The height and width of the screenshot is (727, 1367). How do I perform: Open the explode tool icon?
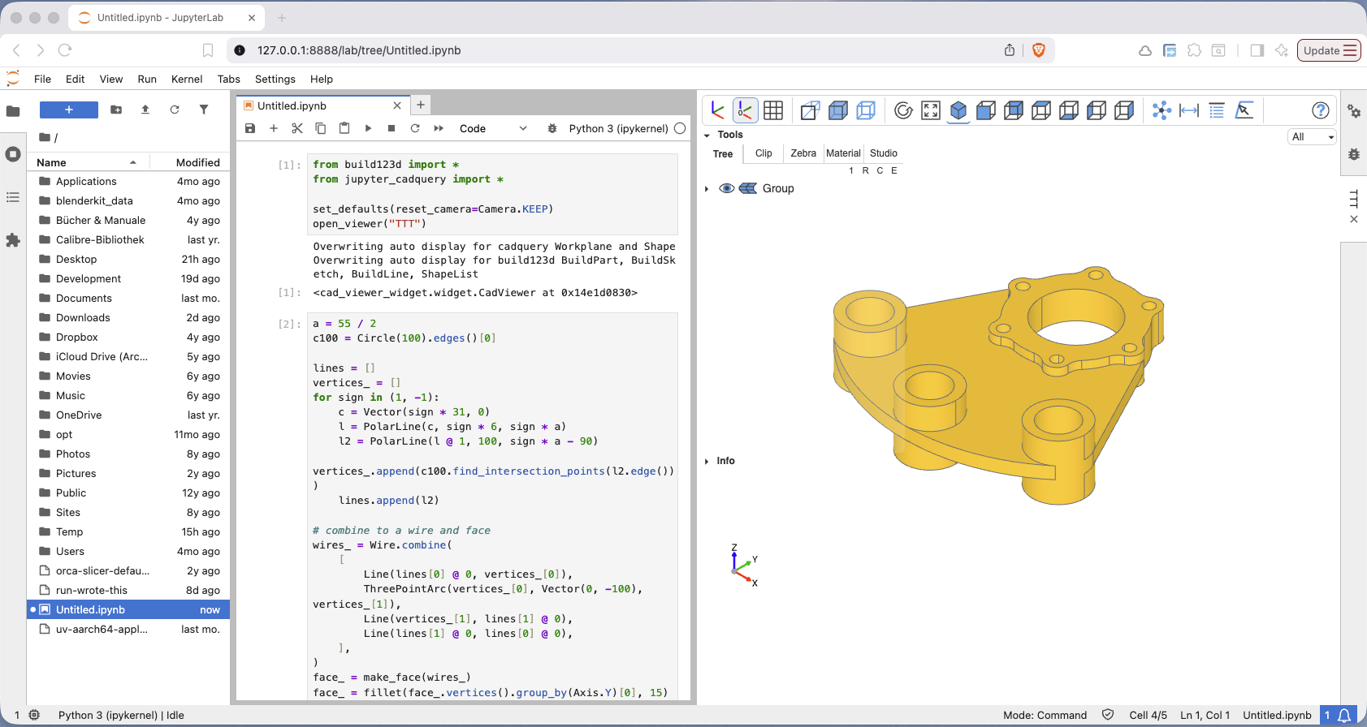click(1162, 110)
